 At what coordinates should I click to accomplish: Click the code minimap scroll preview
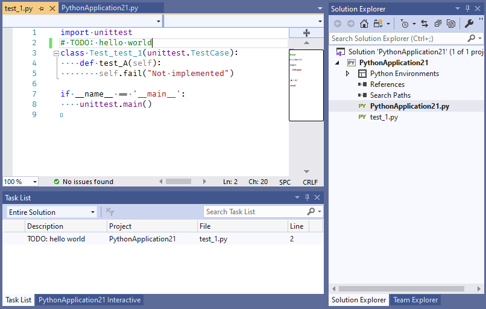click(x=306, y=85)
